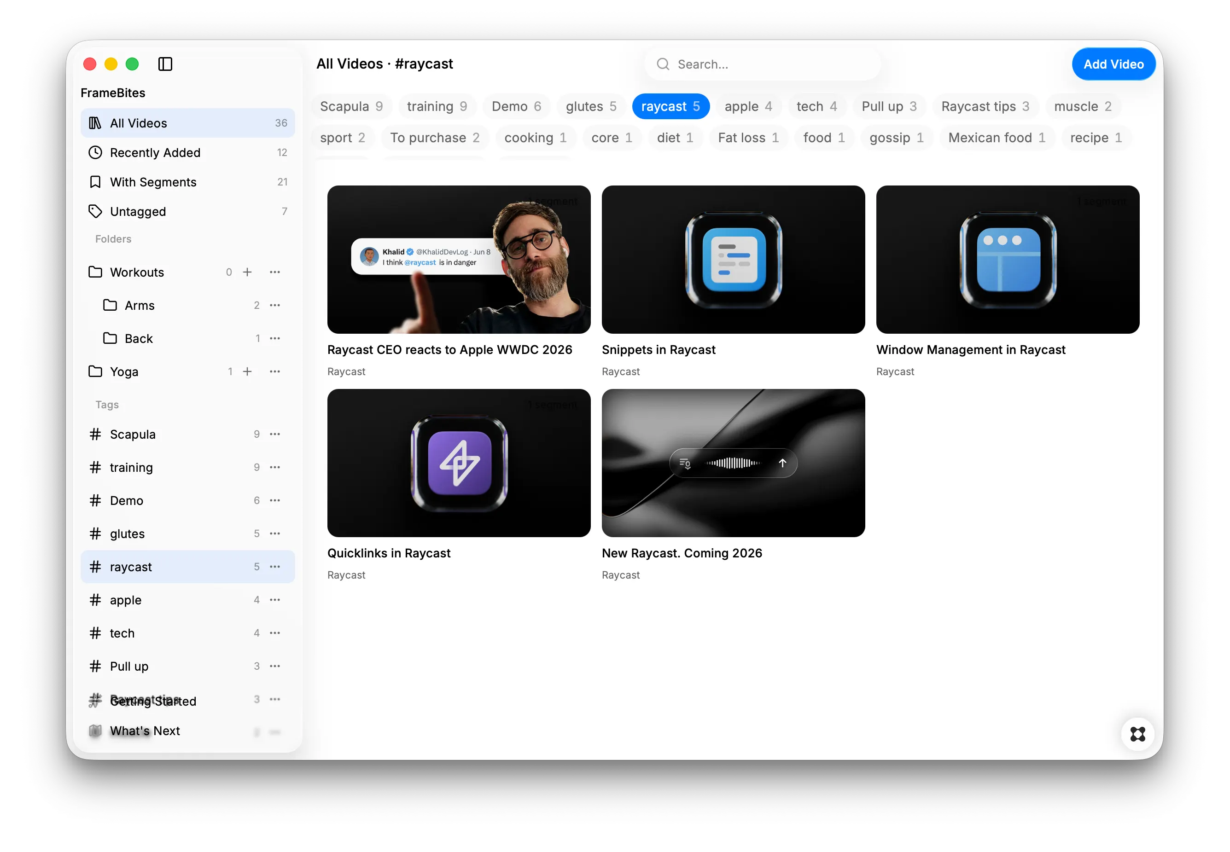Toggle the Fat loss filter chip
Screen dimensions: 1230x852
[x=748, y=138]
